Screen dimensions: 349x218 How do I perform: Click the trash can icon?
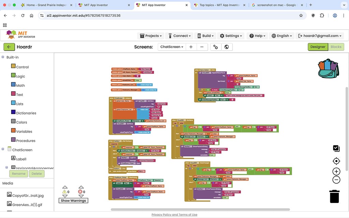334,197
